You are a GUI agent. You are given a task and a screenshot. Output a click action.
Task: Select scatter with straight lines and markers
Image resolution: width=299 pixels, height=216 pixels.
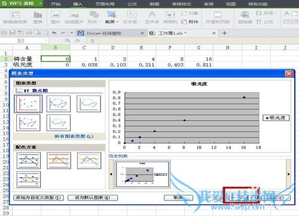point(28,123)
